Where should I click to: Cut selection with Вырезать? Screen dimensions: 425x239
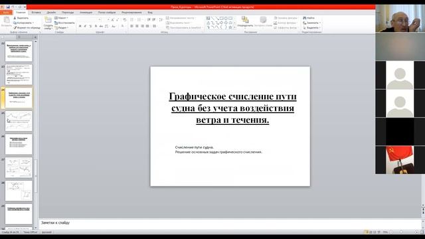tap(21, 18)
